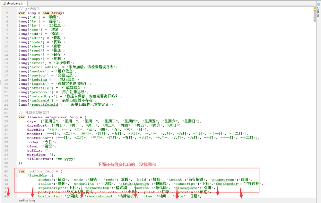Image resolution: width=321 pixels, height=203 pixels.
Task: Collapse the ueditor_lang object at line 40
Action: click(x=17, y=172)
